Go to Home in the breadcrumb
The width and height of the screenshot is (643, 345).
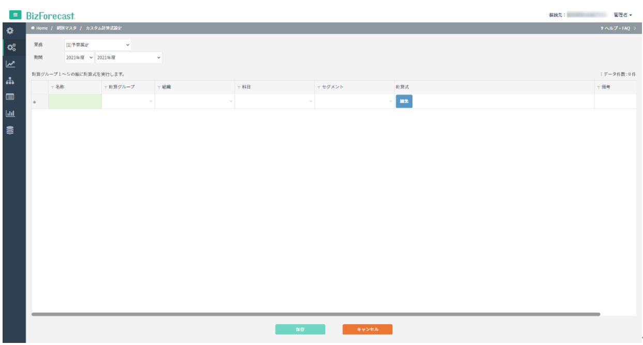[40, 28]
